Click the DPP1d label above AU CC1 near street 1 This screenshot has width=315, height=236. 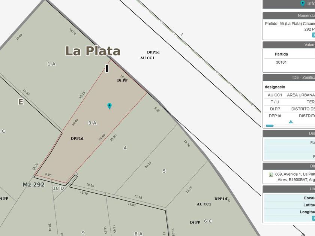(x=153, y=52)
